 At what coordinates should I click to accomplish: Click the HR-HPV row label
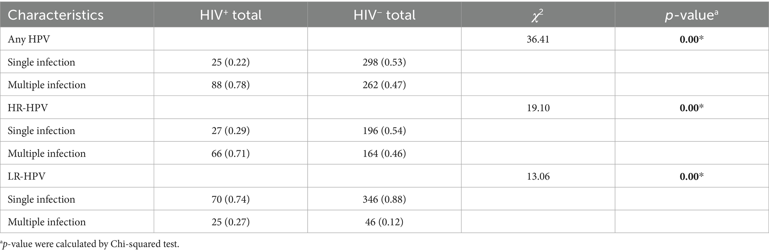click(x=28, y=108)
